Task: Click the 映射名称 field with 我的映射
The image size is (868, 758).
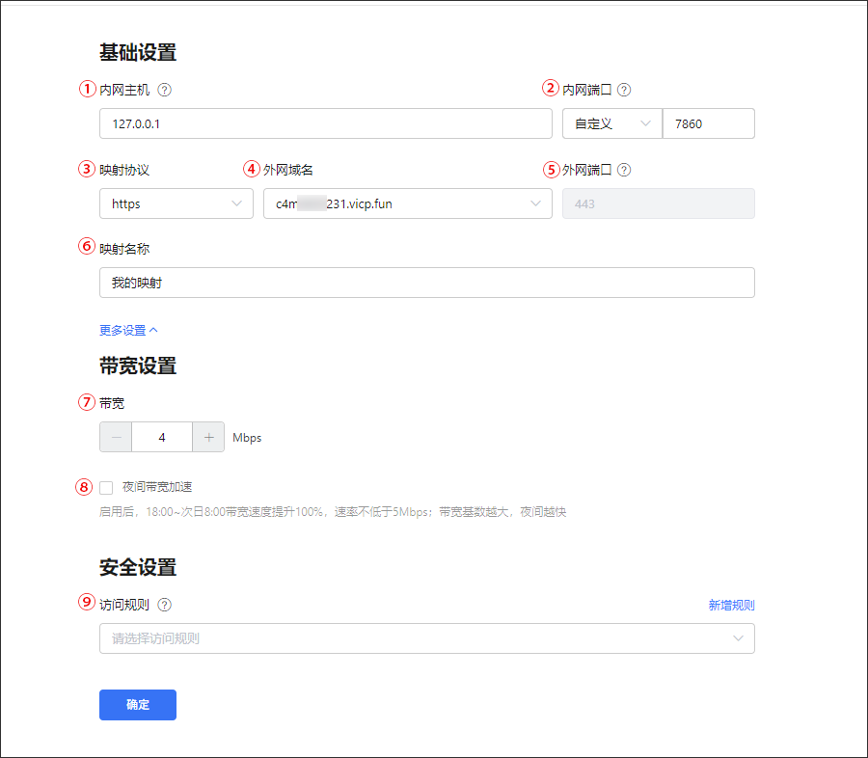Action: (x=426, y=283)
